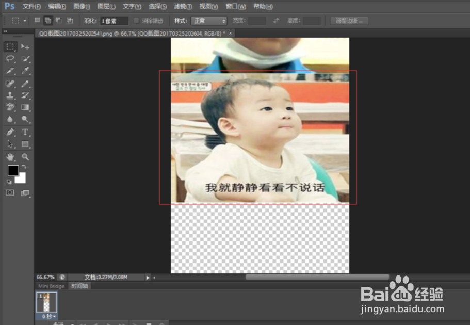Open the status bar info arrow menu
This screenshot has height=325, width=470.
148,278
